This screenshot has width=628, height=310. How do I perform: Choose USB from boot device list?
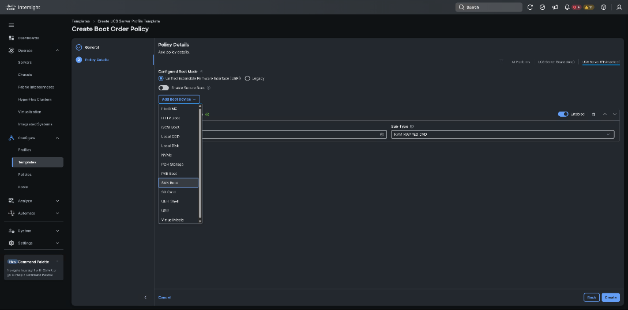coord(179,211)
